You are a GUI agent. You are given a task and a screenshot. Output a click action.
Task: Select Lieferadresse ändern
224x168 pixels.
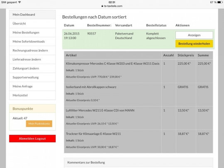coord(32,59)
